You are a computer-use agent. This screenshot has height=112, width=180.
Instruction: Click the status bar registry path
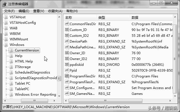pos(66,107)
